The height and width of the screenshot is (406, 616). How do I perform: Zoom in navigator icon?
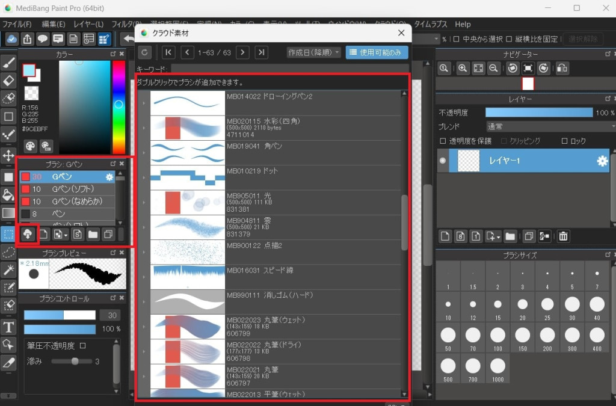coord(463,69)
